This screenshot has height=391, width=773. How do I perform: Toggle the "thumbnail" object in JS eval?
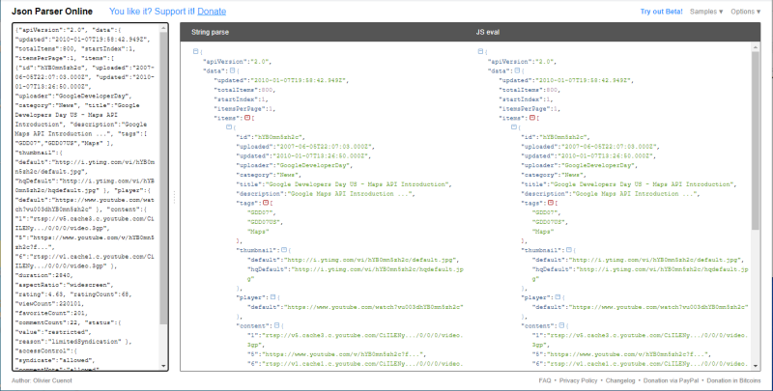pyautogui.click(x=567, y=248)
